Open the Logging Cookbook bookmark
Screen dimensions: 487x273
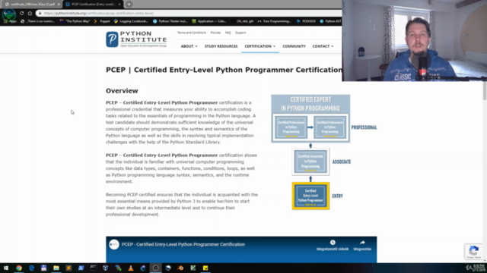click(131, 21)
